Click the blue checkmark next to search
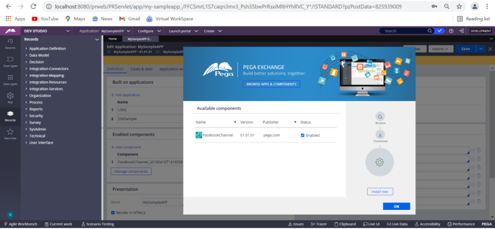This screenshot has height=229, width=495. click(x=439, y=31)
